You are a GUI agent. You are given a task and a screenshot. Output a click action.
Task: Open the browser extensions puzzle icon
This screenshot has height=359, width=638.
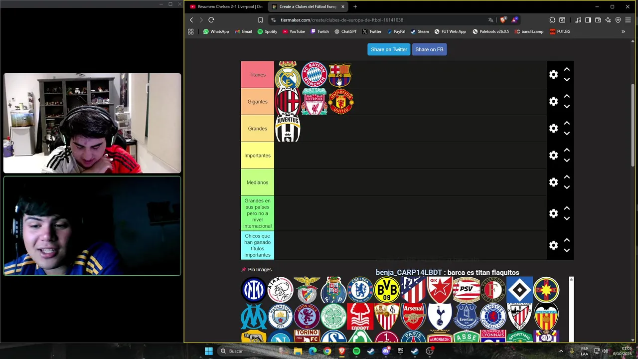552,20
